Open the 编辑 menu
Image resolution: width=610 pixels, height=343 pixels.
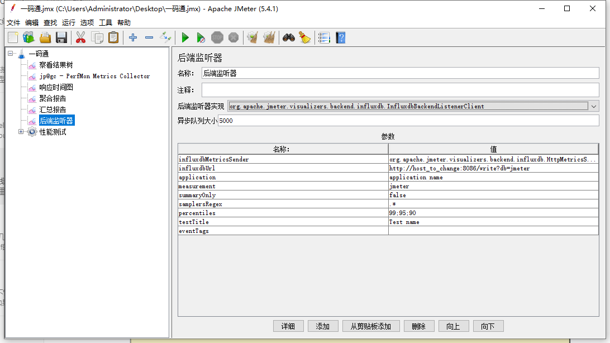32,22
